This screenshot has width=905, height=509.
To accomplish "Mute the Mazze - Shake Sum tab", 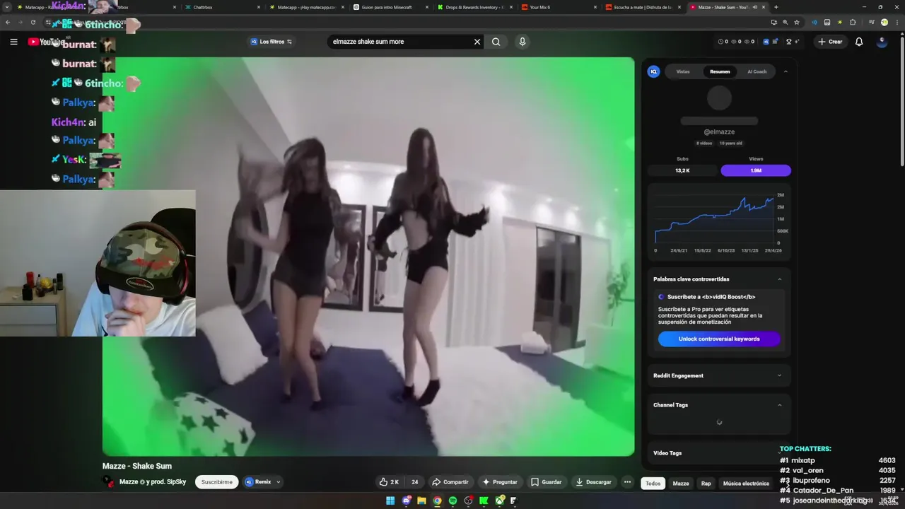I will click(x=754, y=7).
